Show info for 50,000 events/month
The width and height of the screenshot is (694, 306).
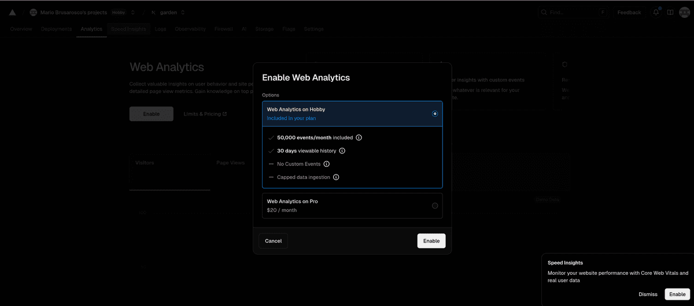(359, 138)
